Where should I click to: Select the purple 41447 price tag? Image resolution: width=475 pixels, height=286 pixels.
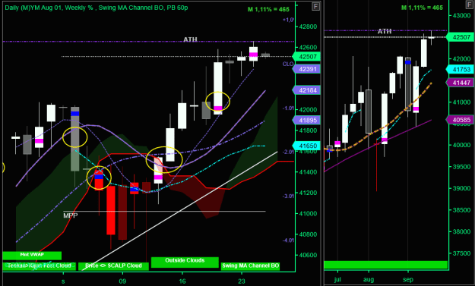(x=460, y=83)
